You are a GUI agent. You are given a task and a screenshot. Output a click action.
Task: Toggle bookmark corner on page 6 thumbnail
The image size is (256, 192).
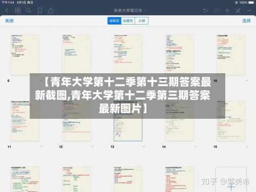coord(35,37)
